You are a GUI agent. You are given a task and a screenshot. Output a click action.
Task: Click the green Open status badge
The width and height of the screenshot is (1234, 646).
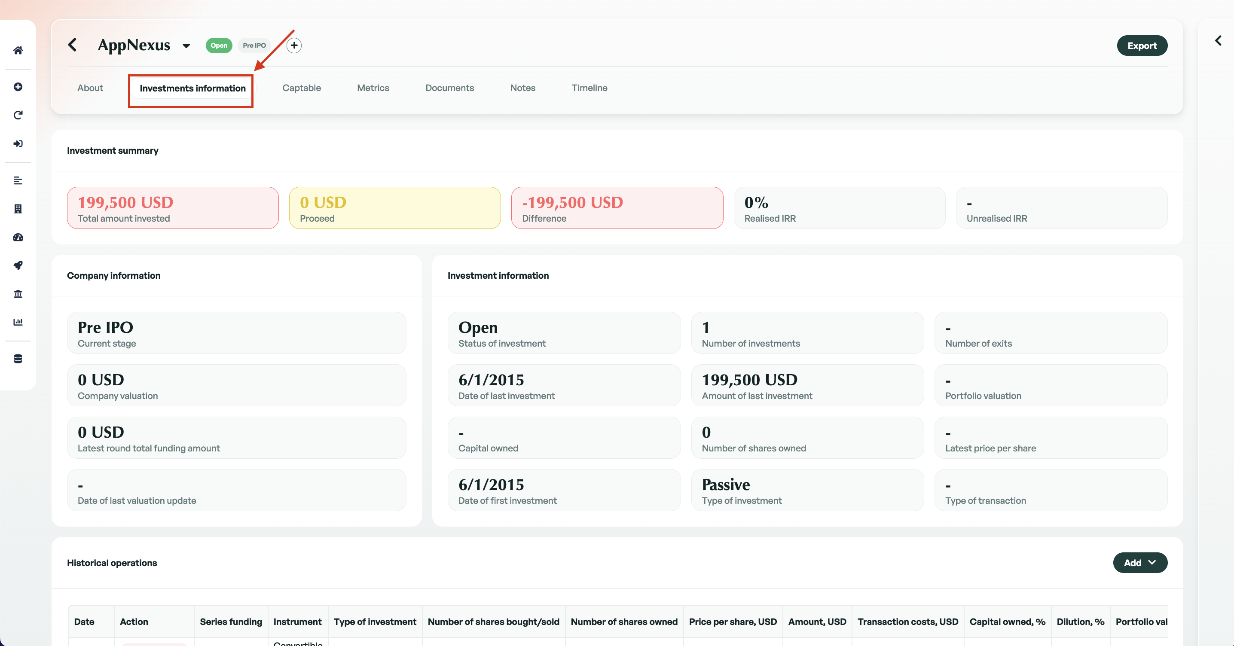point(219,46)
